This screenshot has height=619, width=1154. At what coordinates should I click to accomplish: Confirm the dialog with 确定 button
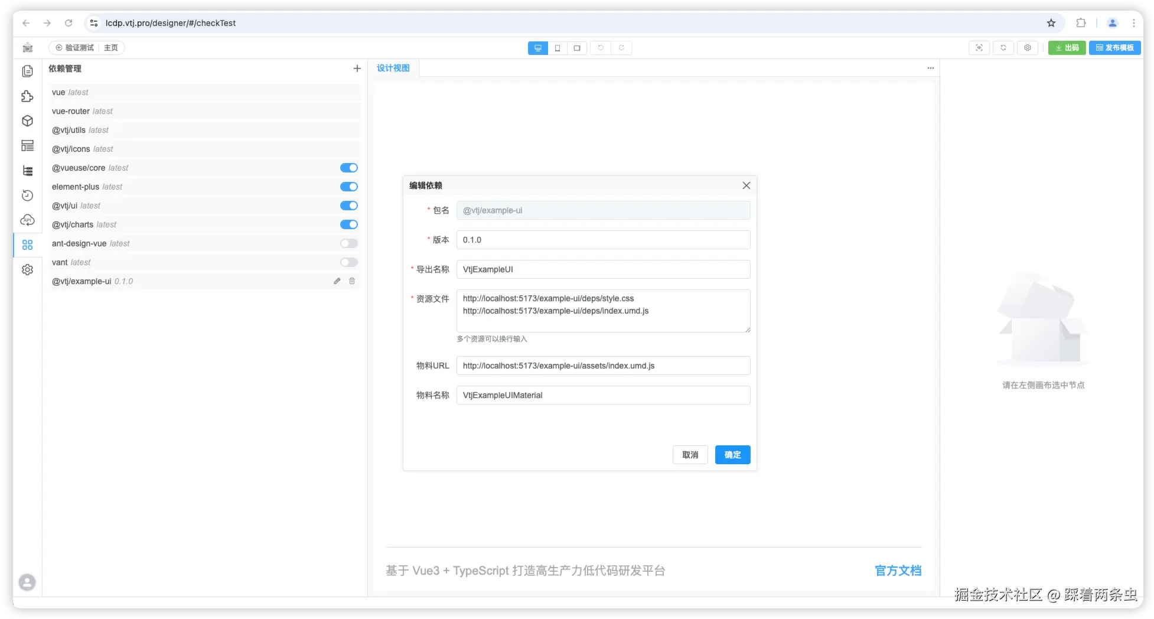pos(733,455)
